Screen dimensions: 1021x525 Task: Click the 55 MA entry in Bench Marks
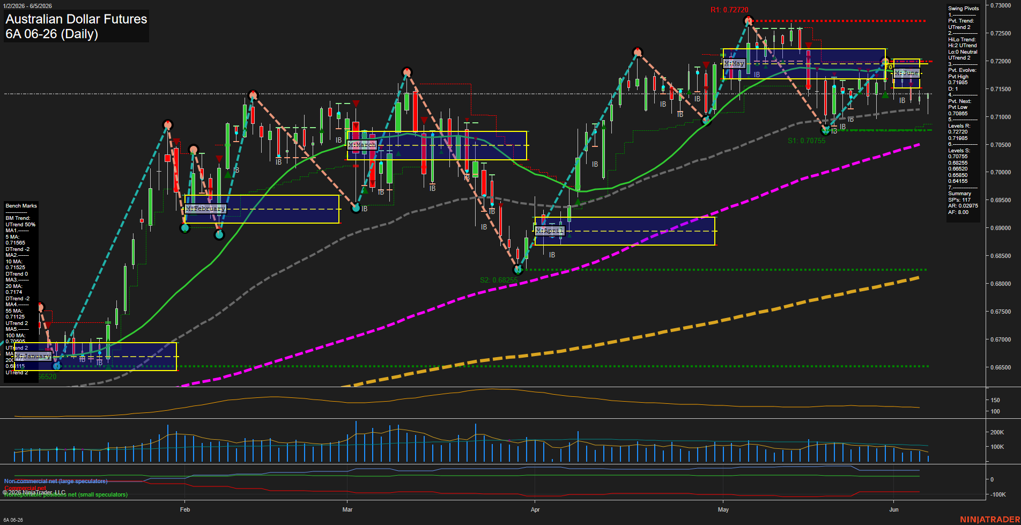click(x=13, y=311)
